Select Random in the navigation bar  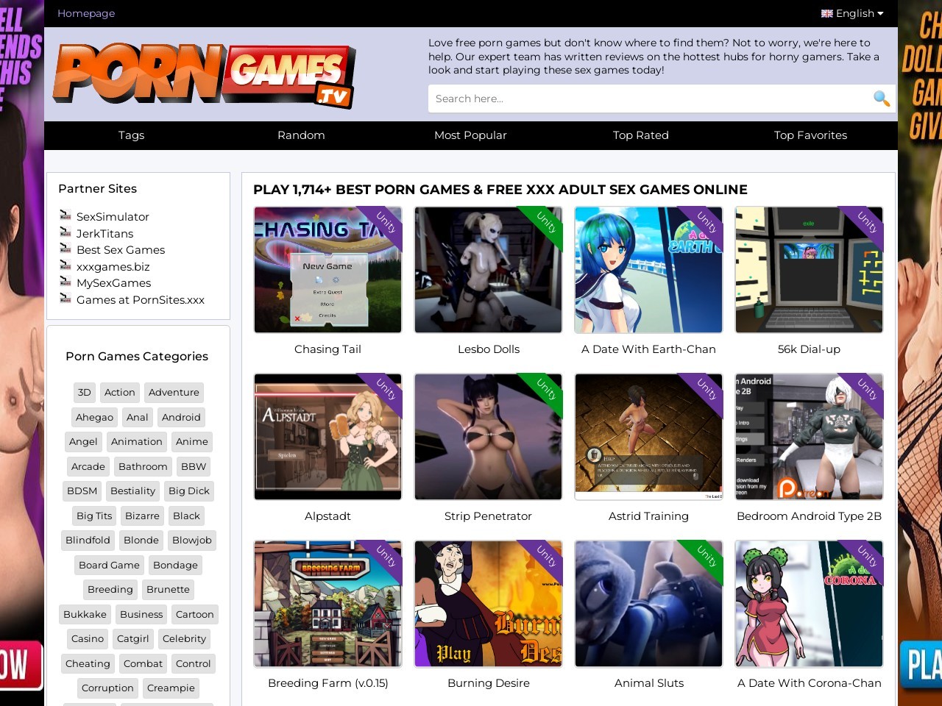coord(301,135)
